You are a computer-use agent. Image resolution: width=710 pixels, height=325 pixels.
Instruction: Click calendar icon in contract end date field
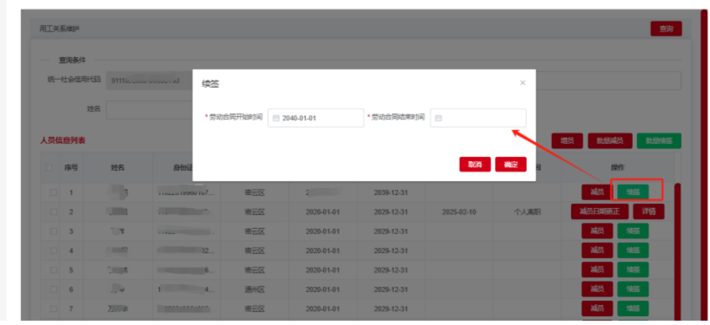(x=438, y=118)
